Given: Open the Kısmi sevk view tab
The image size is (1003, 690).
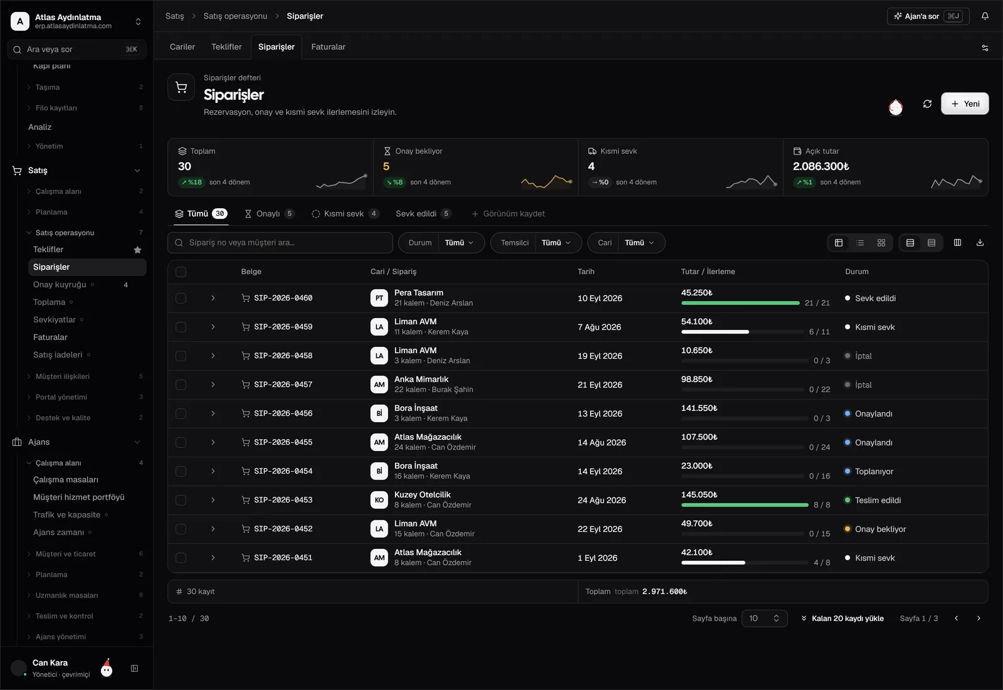Looking at the screenshot, I should pos(345,214).
